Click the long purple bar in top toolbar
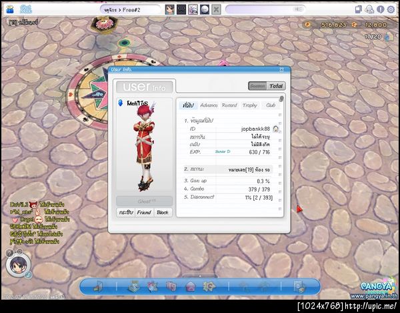400x313 pixels. tap(265, 9)
